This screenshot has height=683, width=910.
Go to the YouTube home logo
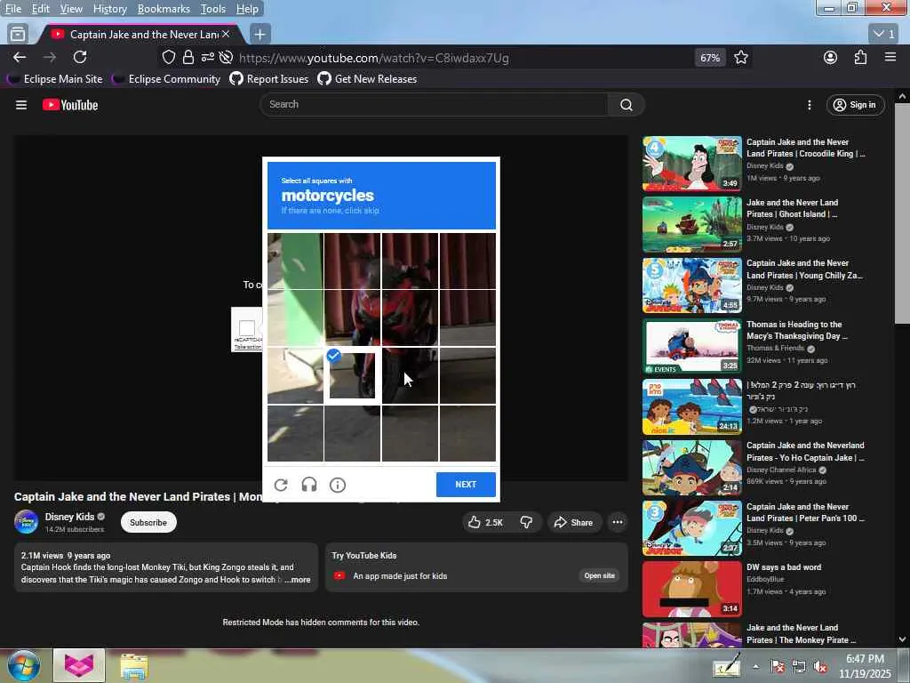tap(70, 105)
